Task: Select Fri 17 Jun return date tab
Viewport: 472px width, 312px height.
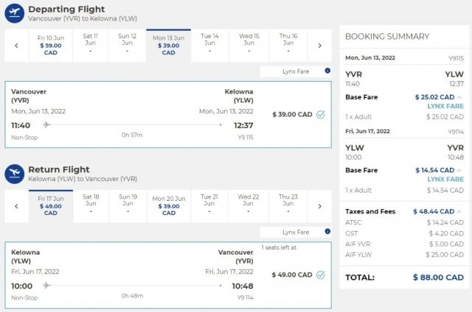Action: 51,206
